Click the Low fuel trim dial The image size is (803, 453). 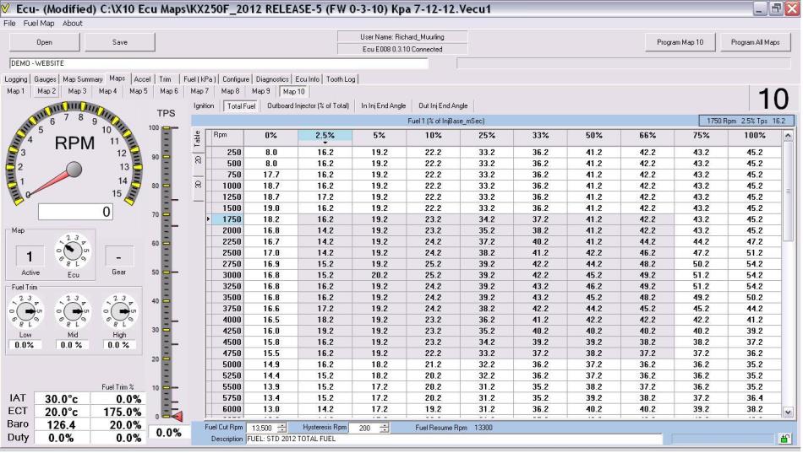click(25, 311)
